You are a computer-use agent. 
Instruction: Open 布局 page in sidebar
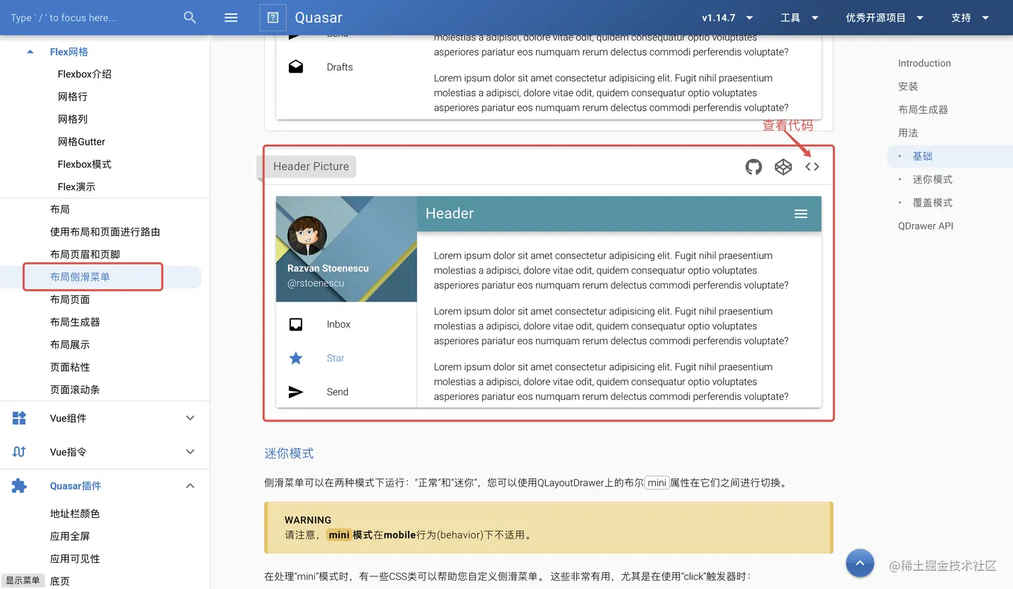click(x=60, y=209)
